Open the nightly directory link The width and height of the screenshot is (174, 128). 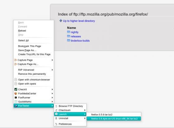(75, 32)
